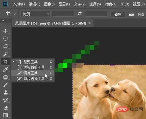Click the puppies image on canvas
The height and width of the screenshot is (119, 146).
point(109,92)
